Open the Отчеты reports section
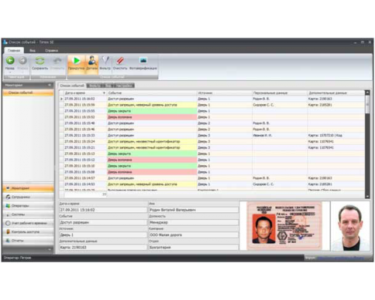This screenshot has height=300, width=375. click(x=28, y=241)
